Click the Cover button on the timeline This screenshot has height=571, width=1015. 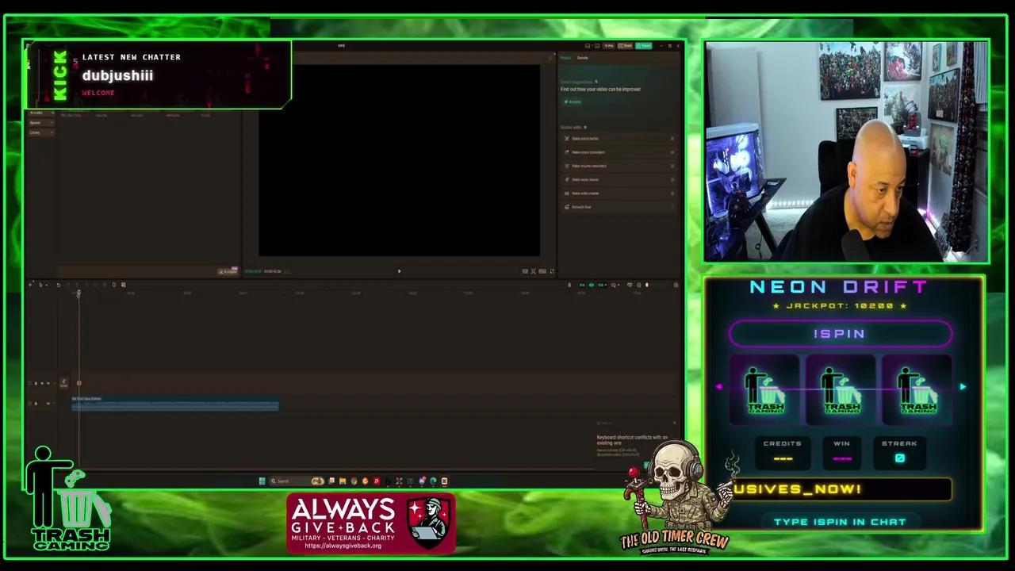tap(63, 384)
